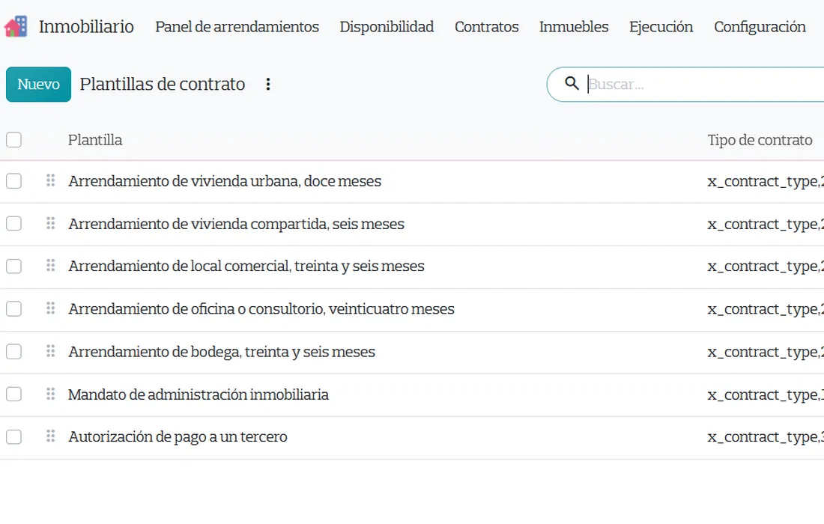
Task: Open Mandato de administración inmobiliaria template
Action: (x=199, y=394)
